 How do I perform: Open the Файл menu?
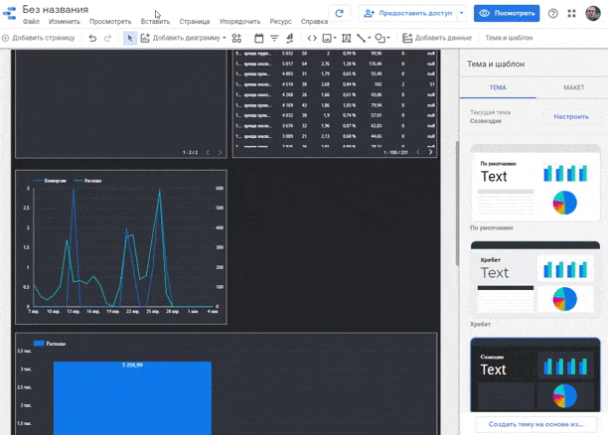point(31,22)
